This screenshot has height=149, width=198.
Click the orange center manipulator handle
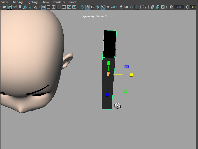(x=108, y=74)
